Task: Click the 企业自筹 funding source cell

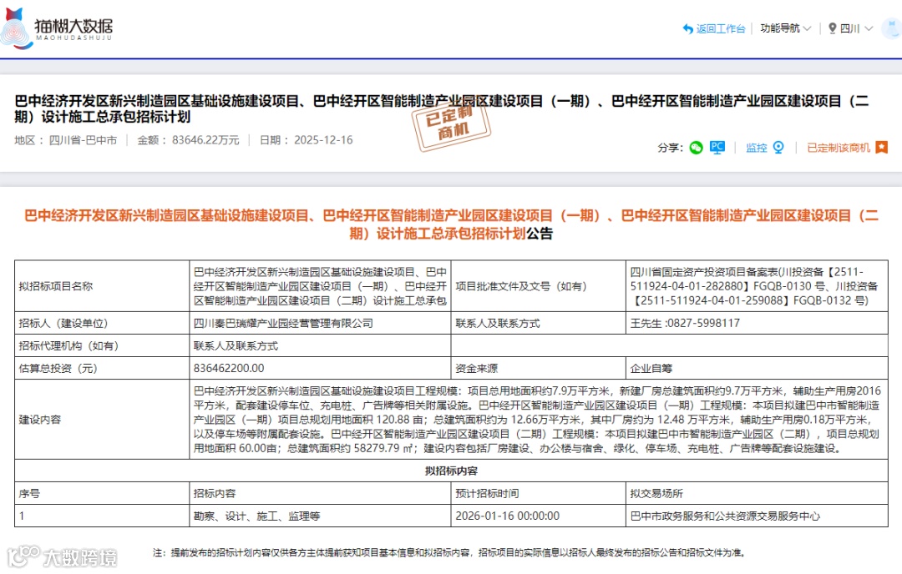Action: coord(757,368)
